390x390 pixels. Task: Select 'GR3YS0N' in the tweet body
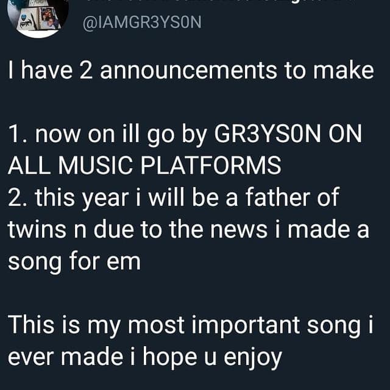coord(268,134)
